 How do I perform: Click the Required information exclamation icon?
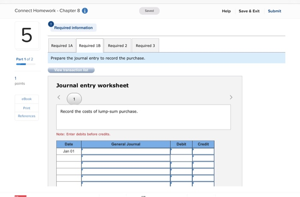(x=51, y=24)
